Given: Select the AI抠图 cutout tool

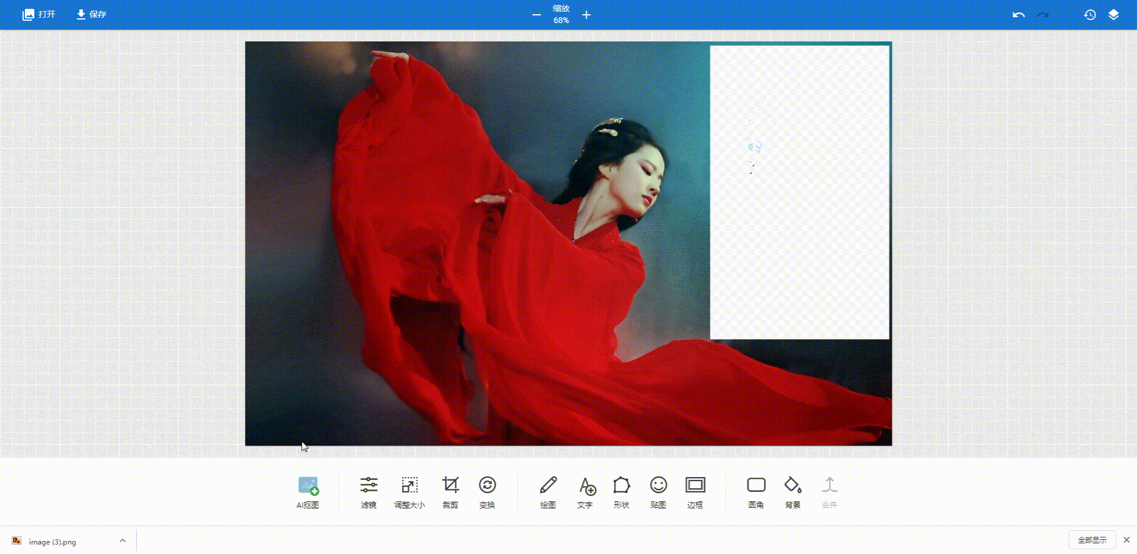Looking at the screenshot, I should [308, 492].
